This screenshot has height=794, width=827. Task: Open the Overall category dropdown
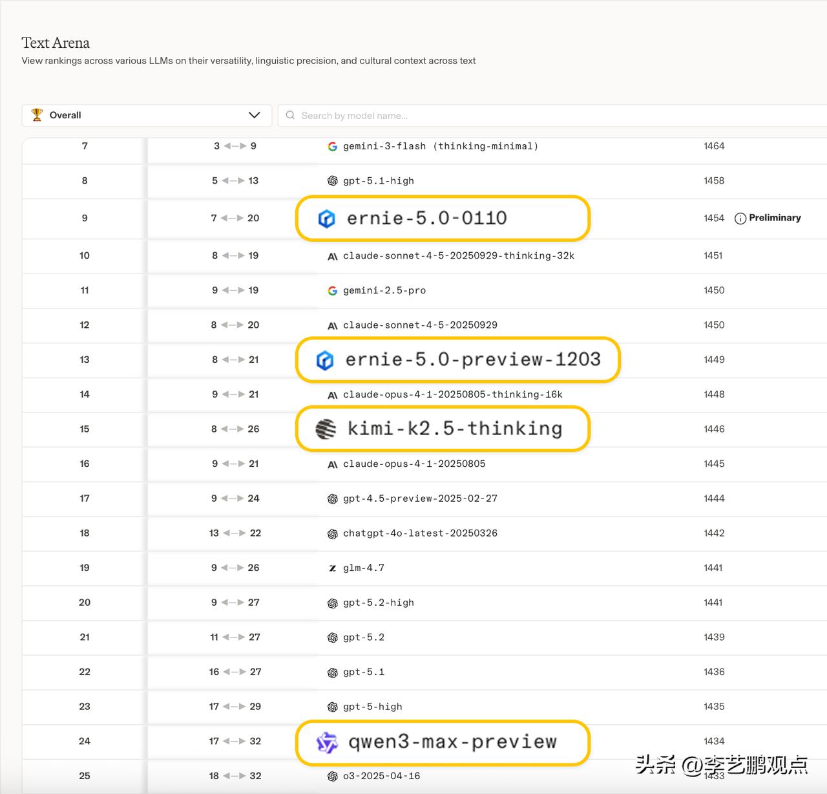point(147,115)
